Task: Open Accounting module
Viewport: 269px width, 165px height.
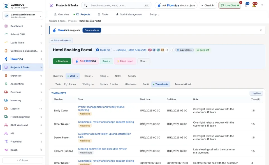Action: click(x=23, y=84)
